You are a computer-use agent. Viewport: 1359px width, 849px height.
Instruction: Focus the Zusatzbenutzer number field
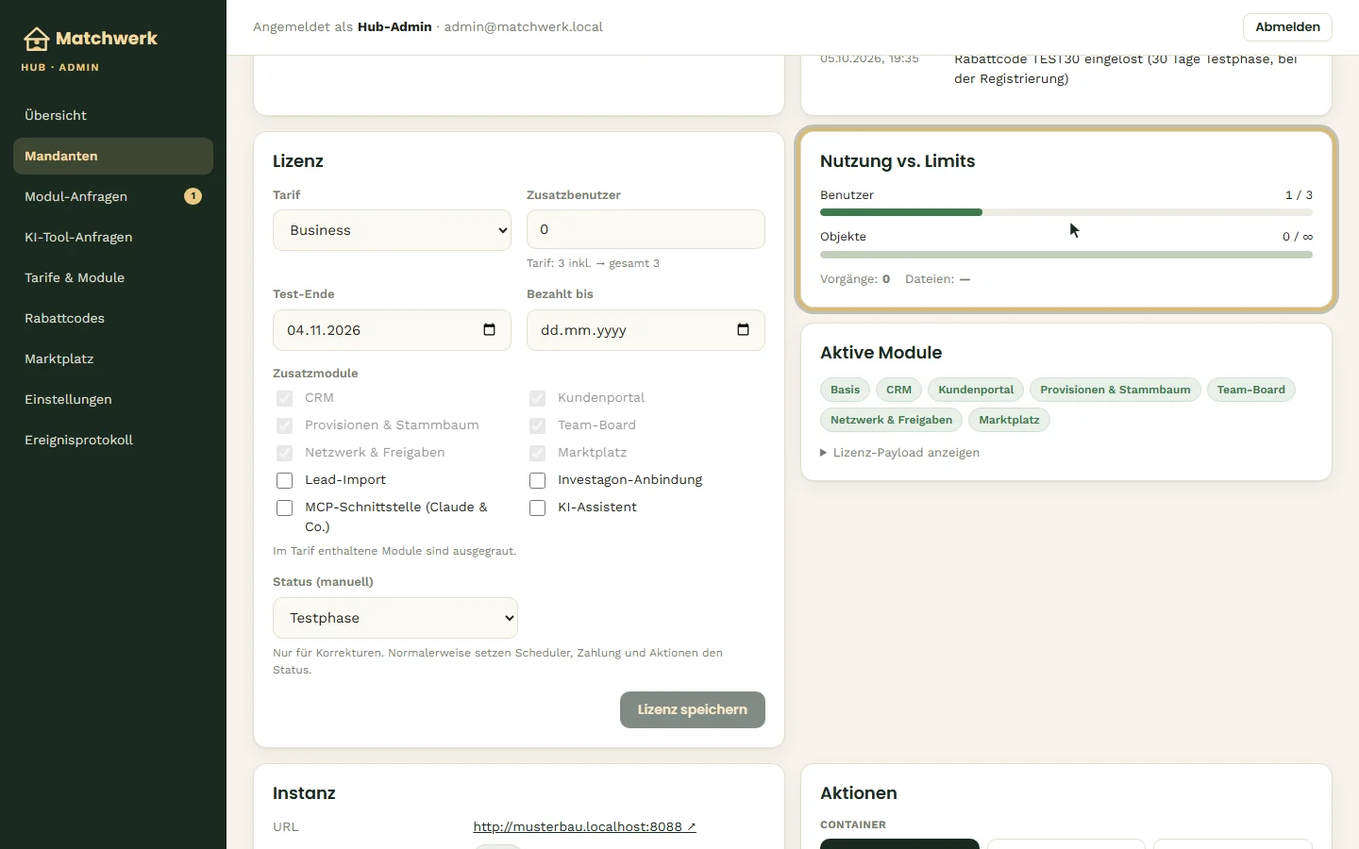tap(646, 229)
